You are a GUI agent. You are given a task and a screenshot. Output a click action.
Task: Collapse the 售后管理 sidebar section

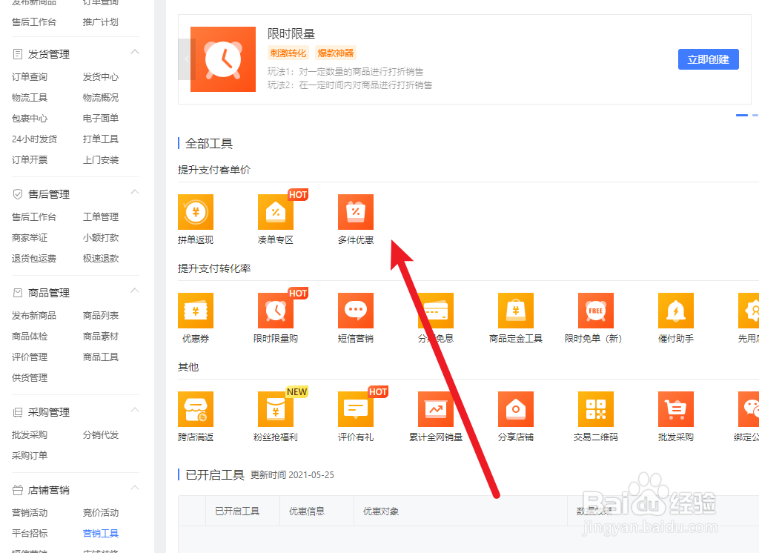(134, 193)
